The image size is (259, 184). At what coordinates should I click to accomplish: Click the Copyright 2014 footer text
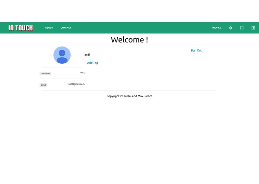[x=129, y=96]
